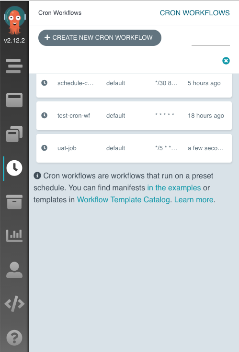239x352 pixels.
Task: Open the Help question mark icon
Action: (14, 338)
